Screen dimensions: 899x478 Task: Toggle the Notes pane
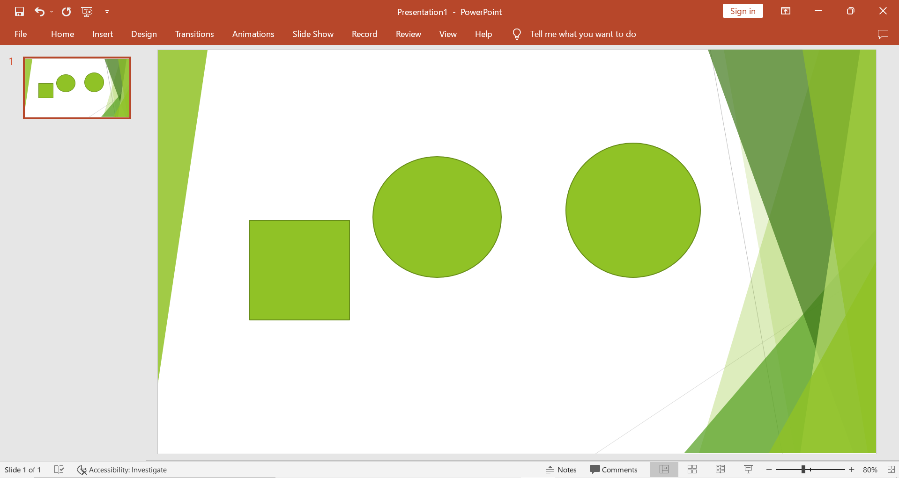[561, 470]
